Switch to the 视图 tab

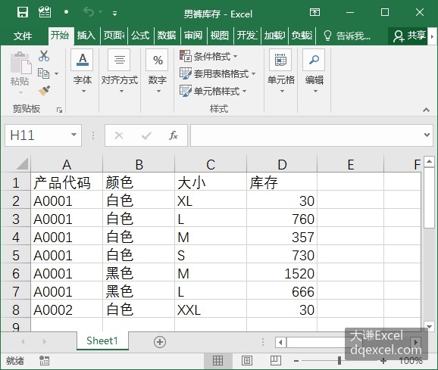point(219,36)
